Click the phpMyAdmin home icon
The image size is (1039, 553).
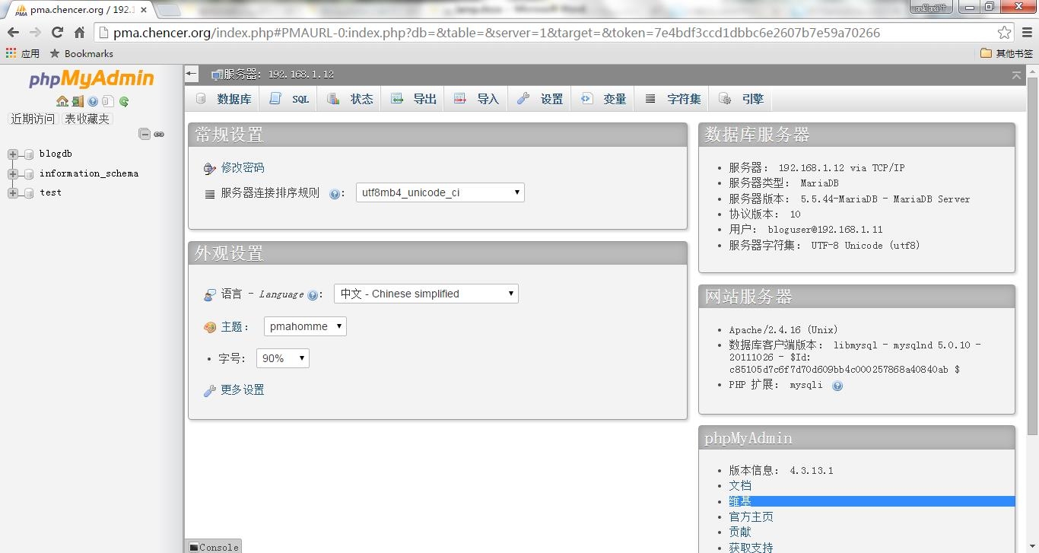pyautogui.click(x=62, y=101)
